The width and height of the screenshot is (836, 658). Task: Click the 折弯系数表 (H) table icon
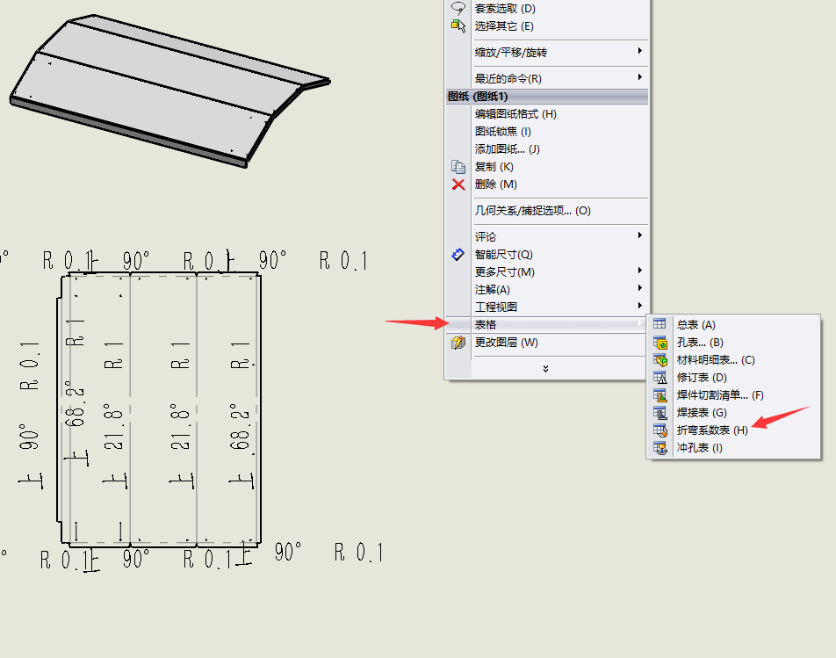coord(660,430)
